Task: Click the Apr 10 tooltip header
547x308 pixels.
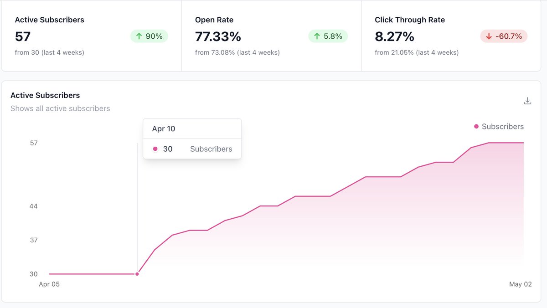Action: tap(163, 128)
